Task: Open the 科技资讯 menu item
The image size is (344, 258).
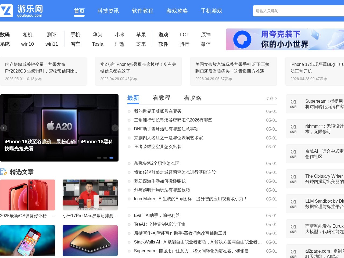Action: (x=108, y=11)
